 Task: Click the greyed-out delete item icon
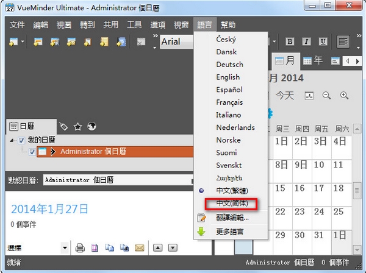click(141, 42)
